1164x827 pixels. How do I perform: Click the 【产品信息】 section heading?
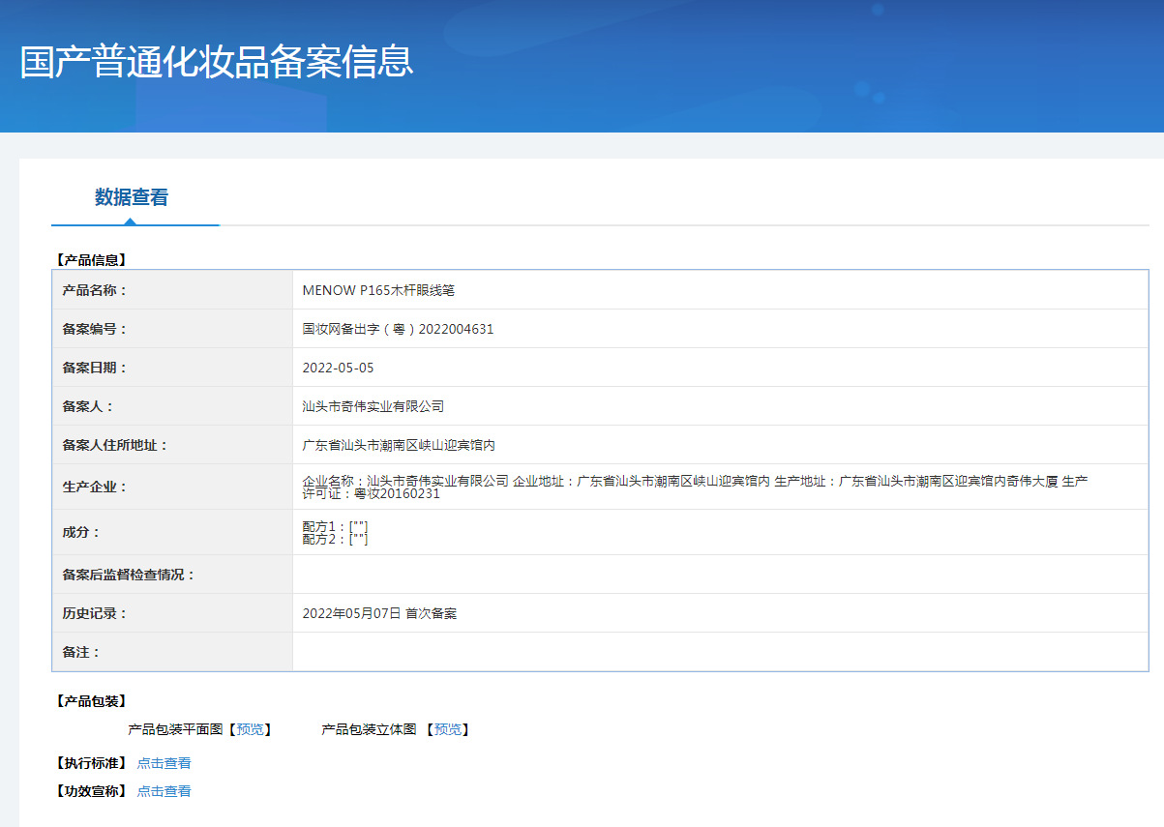click(x=91, y=260)
